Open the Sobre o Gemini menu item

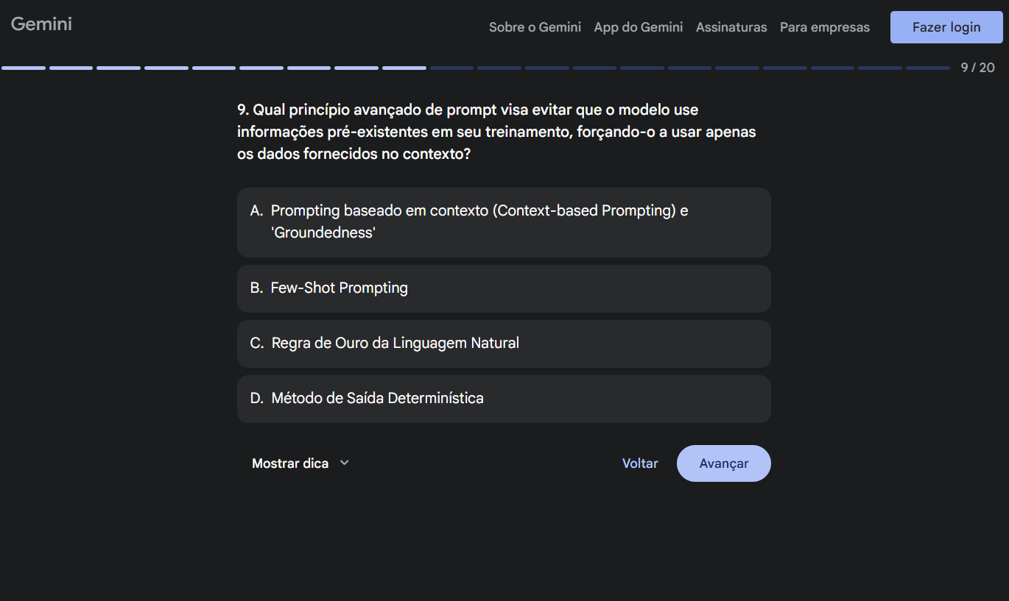pos(535,27)
